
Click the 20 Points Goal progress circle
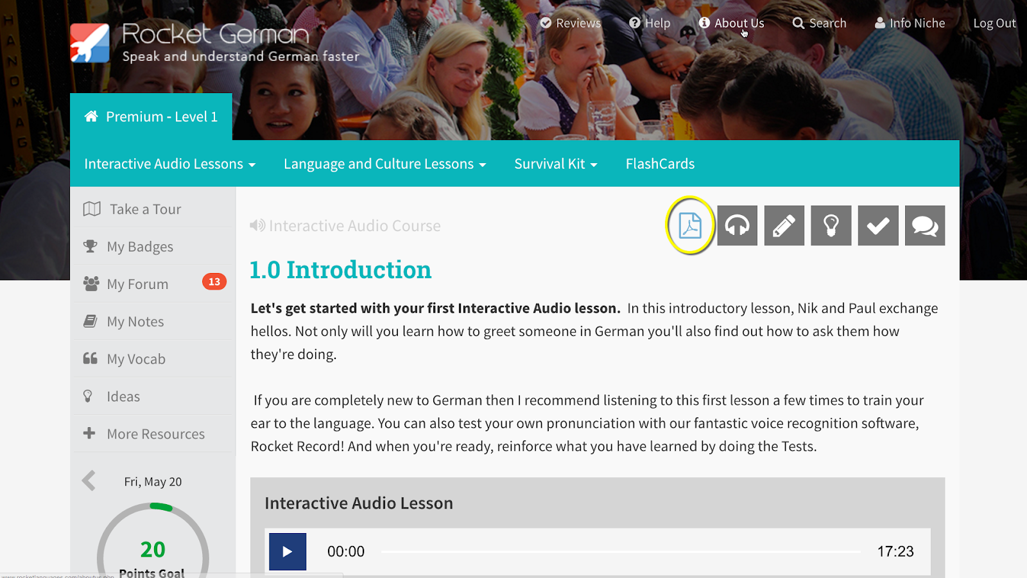click(x=153, y=541)
